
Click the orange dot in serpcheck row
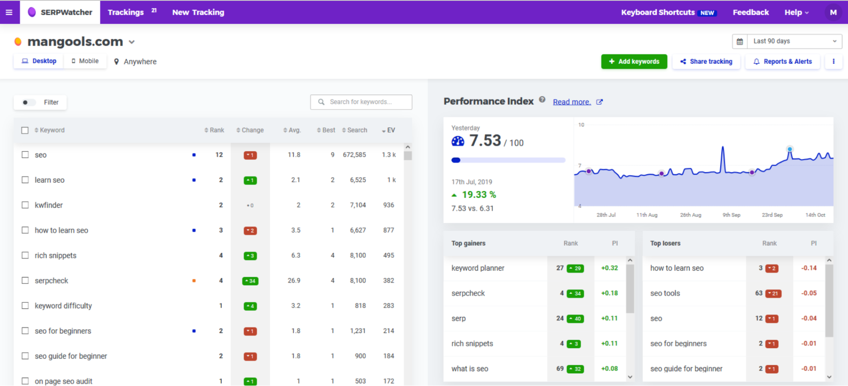point(194,281)
